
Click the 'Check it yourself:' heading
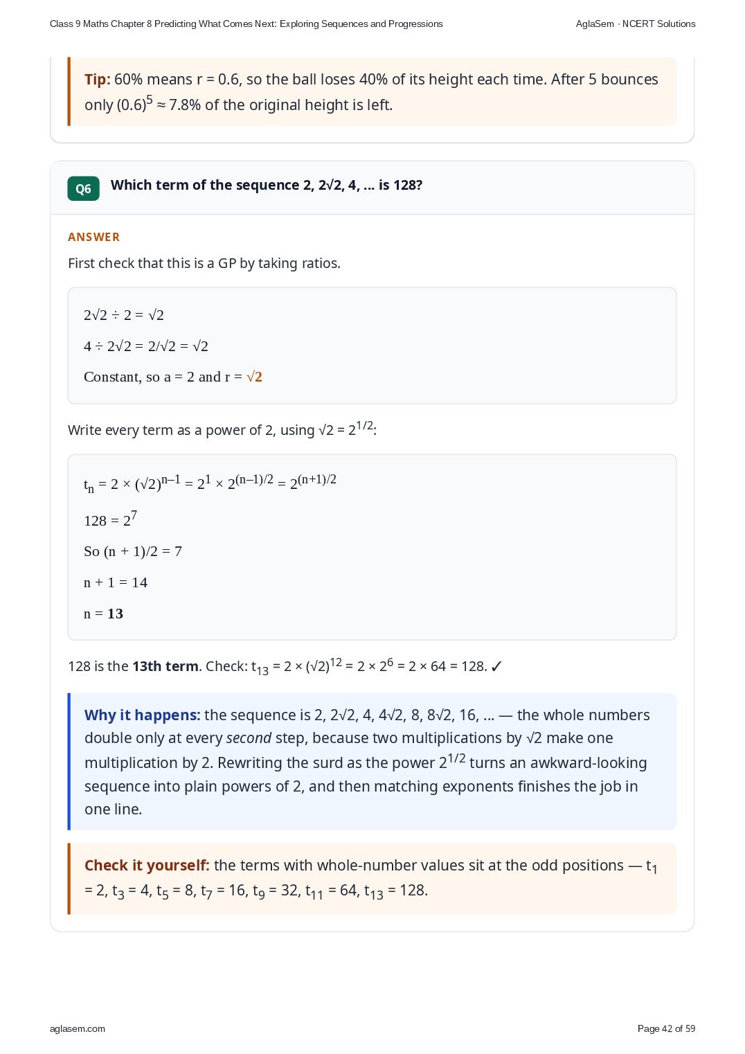(147, 865)
